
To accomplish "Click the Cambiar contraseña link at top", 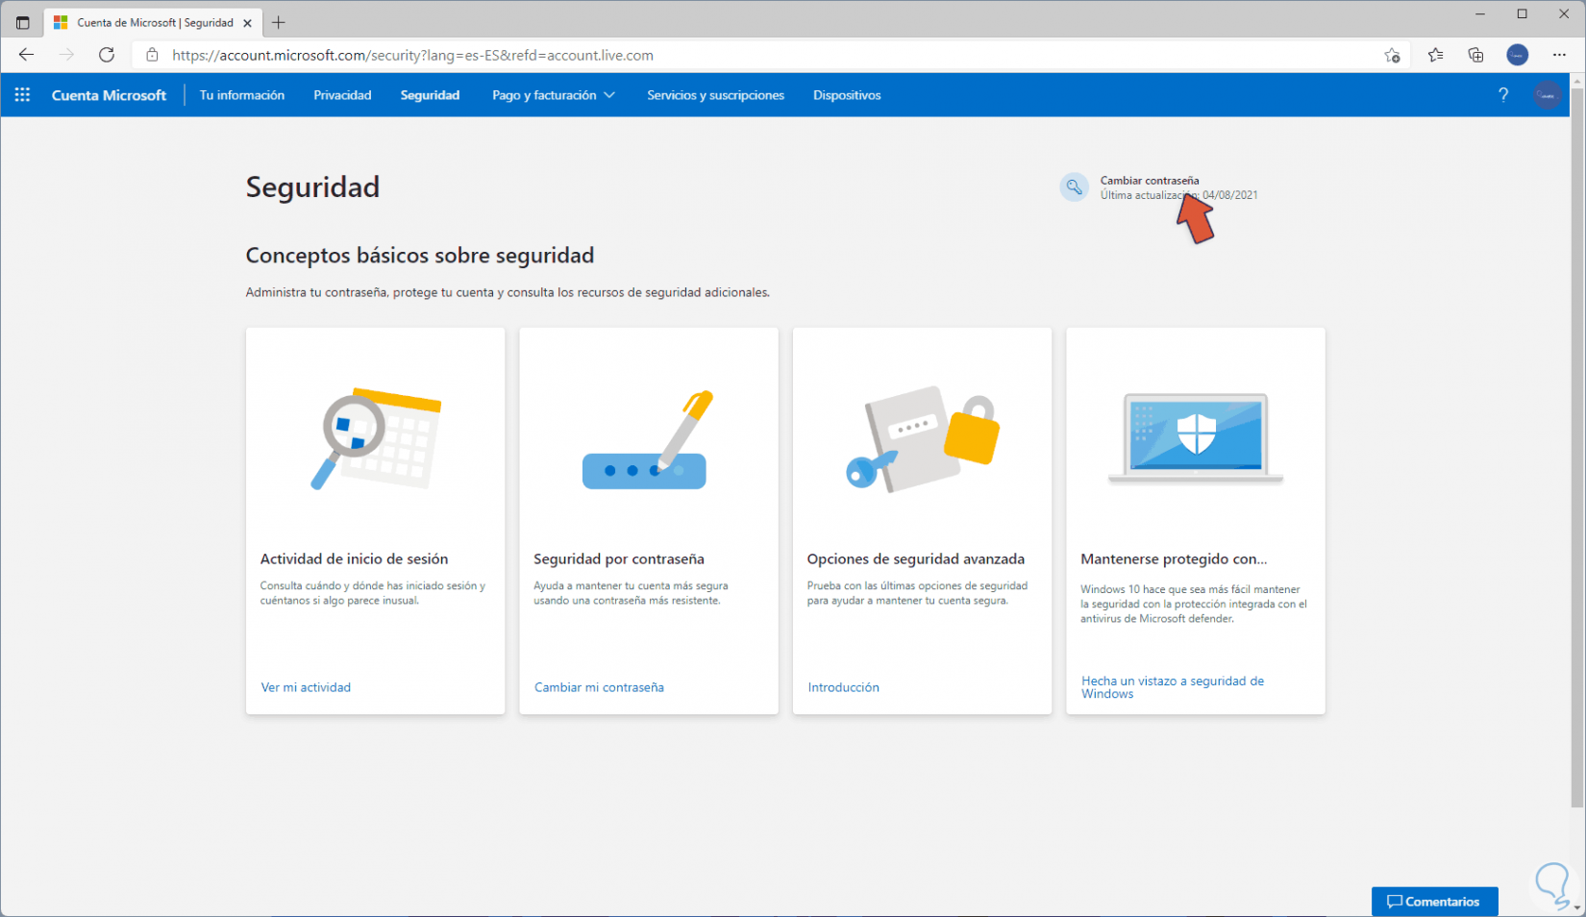I will click(x=1150, y=180).
